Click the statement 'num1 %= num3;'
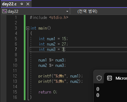127x102 pixels. [52, 60]
